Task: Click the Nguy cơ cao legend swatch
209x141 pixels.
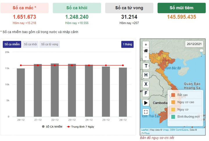Action: coord(173,102)
